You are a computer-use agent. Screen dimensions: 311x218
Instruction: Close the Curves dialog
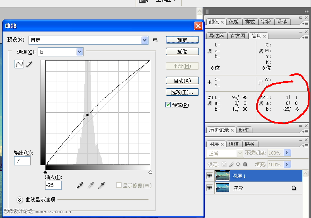click(x=198, y=26)
